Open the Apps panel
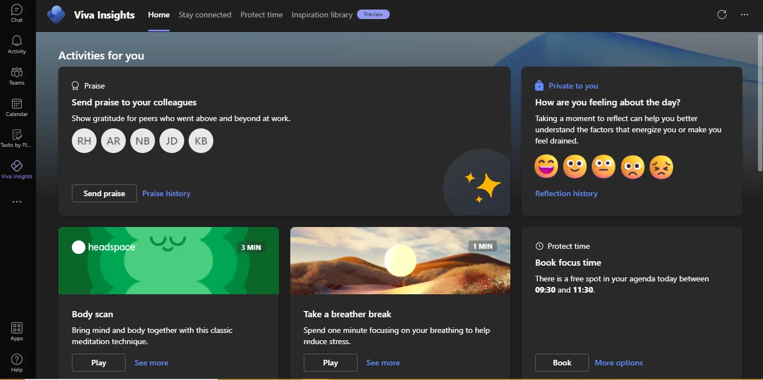 [16, 331]
